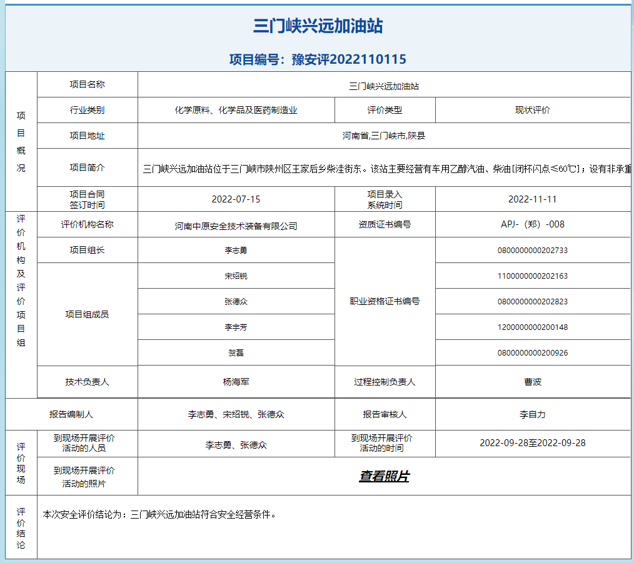Select certificate number 0800000000200926

click(533, 353)
